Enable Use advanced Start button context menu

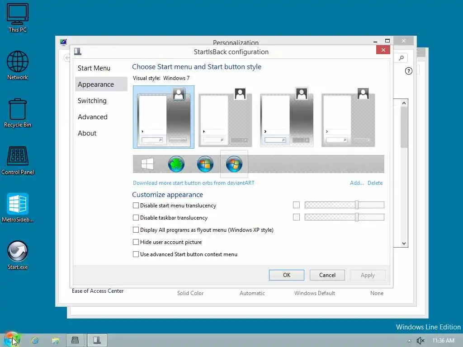click(136, 254)
